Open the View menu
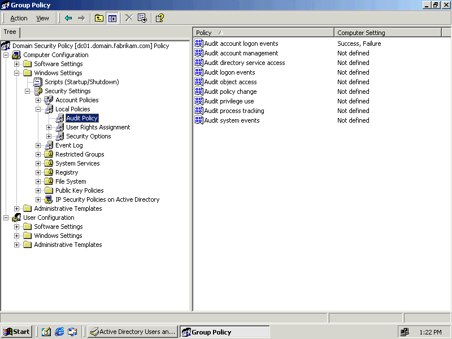 pos(42,18)
